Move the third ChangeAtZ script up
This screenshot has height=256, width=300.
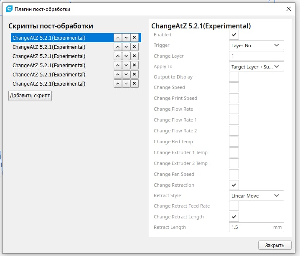118,56
